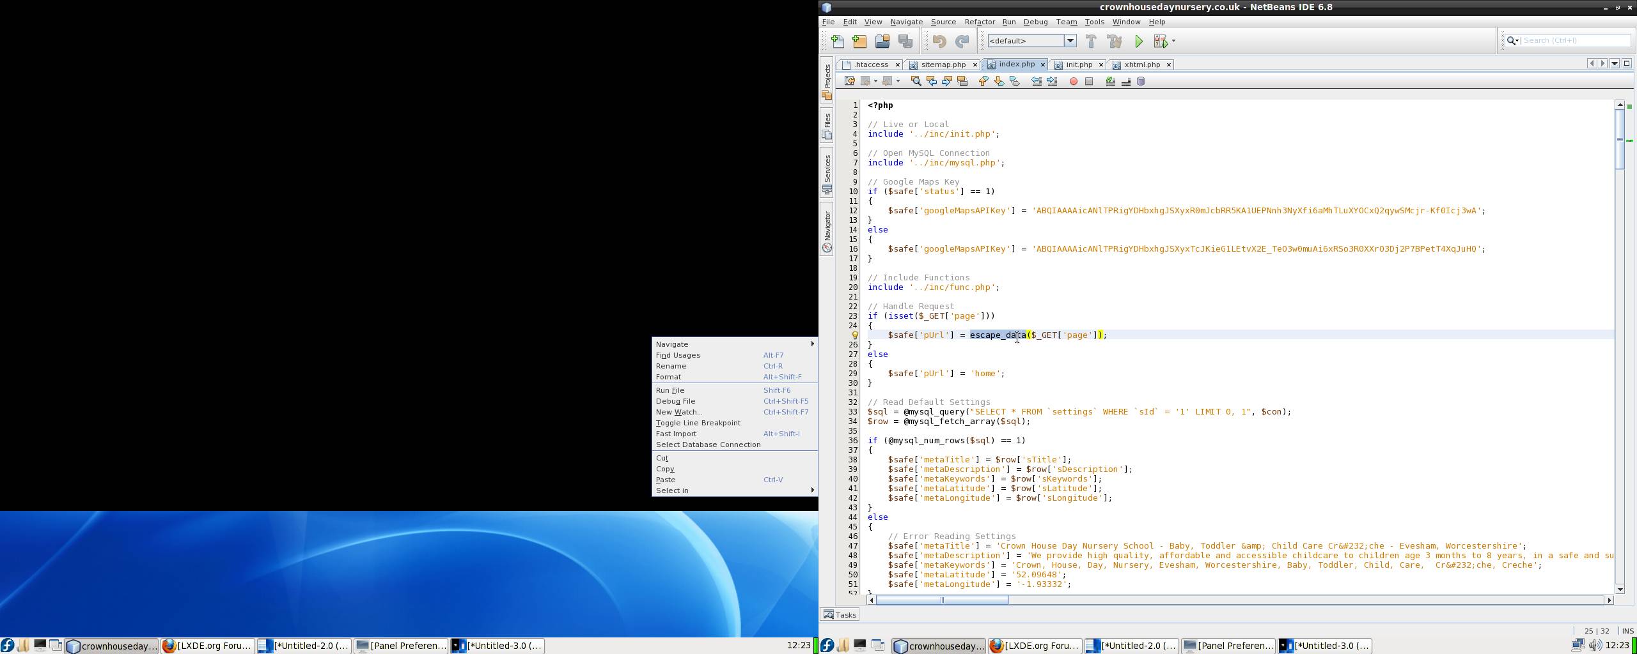Switch to the init.php tab
This screenshot has width=1637, height=654.
(x=1079, y=65)
